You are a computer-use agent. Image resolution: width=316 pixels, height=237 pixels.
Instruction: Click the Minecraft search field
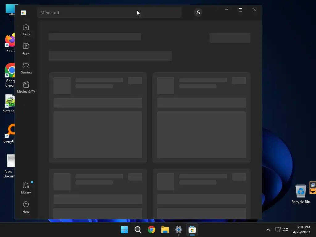coord(109,13)
